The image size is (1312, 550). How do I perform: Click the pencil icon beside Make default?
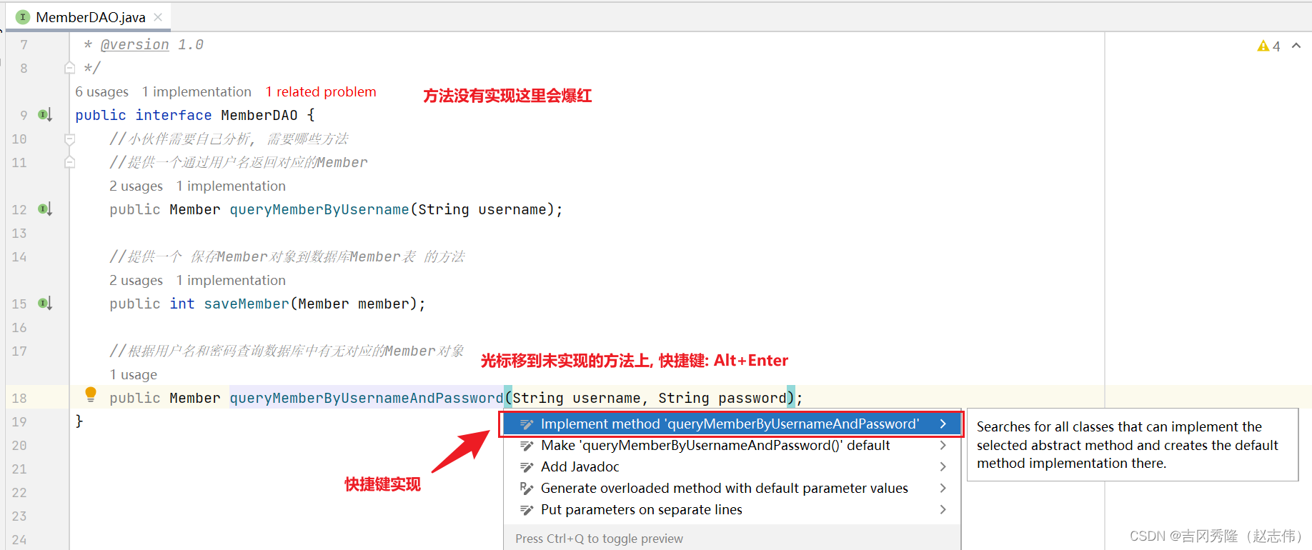pyautogui.click(x=527, y=446)
